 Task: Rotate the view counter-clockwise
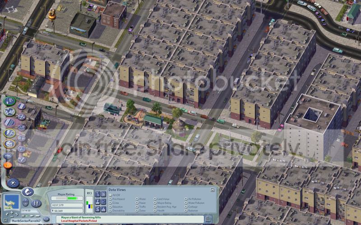(x=7, y=215)
